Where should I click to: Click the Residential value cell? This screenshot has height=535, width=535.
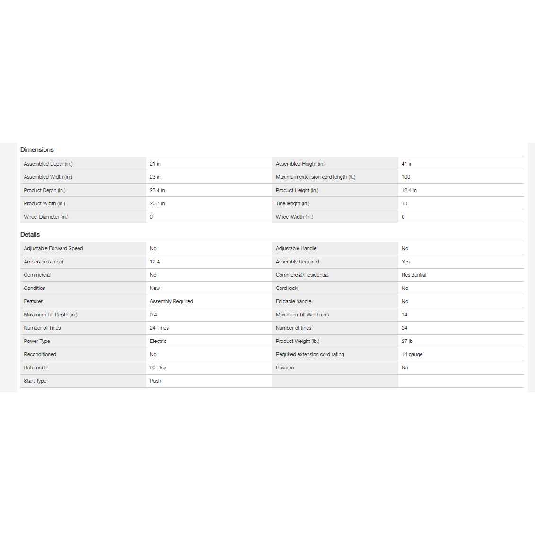[x=413, y=275]
